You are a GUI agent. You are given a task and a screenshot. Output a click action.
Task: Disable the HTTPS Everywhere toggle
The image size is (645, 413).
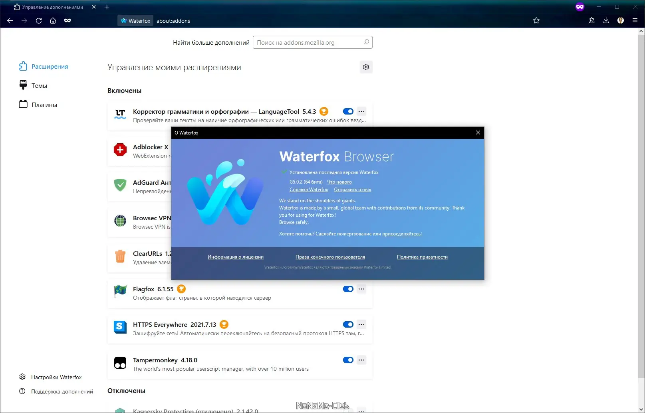pyautogui.click(x=348, y=324)
